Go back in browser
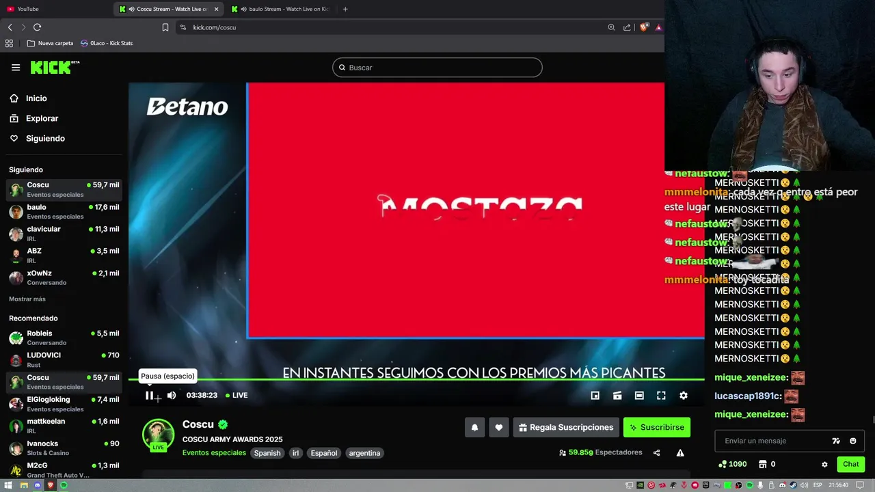Image resolution: width=875 pixels, height=492 pixels. tap(10, 27)
